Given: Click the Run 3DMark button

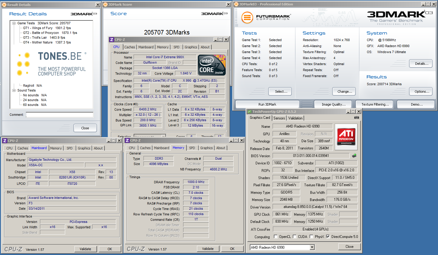Looking at the screenshot, I should pos(267,104).
